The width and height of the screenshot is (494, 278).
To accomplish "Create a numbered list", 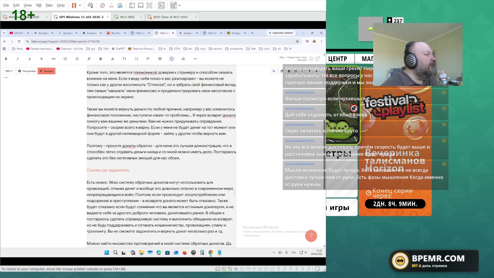I will (65, 59).
